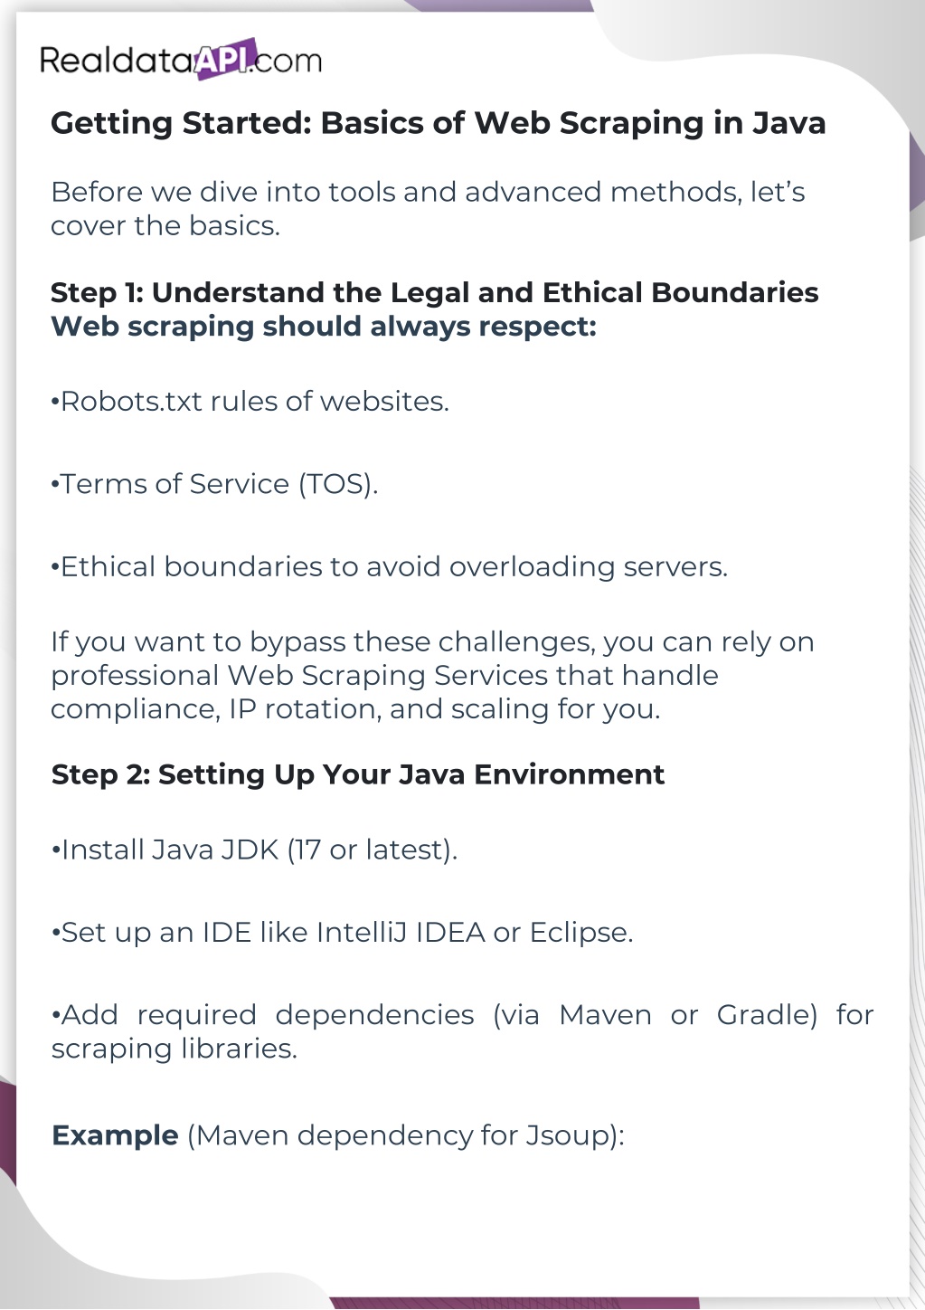
Task: Click the Robots.txt rules bullet
Action: tap(250, 401)
